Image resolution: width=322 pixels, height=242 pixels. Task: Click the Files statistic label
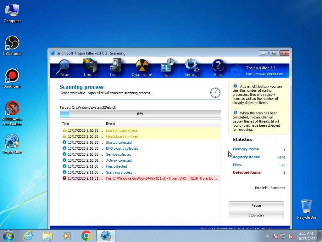pyautogui.click(x=237, y=164)
